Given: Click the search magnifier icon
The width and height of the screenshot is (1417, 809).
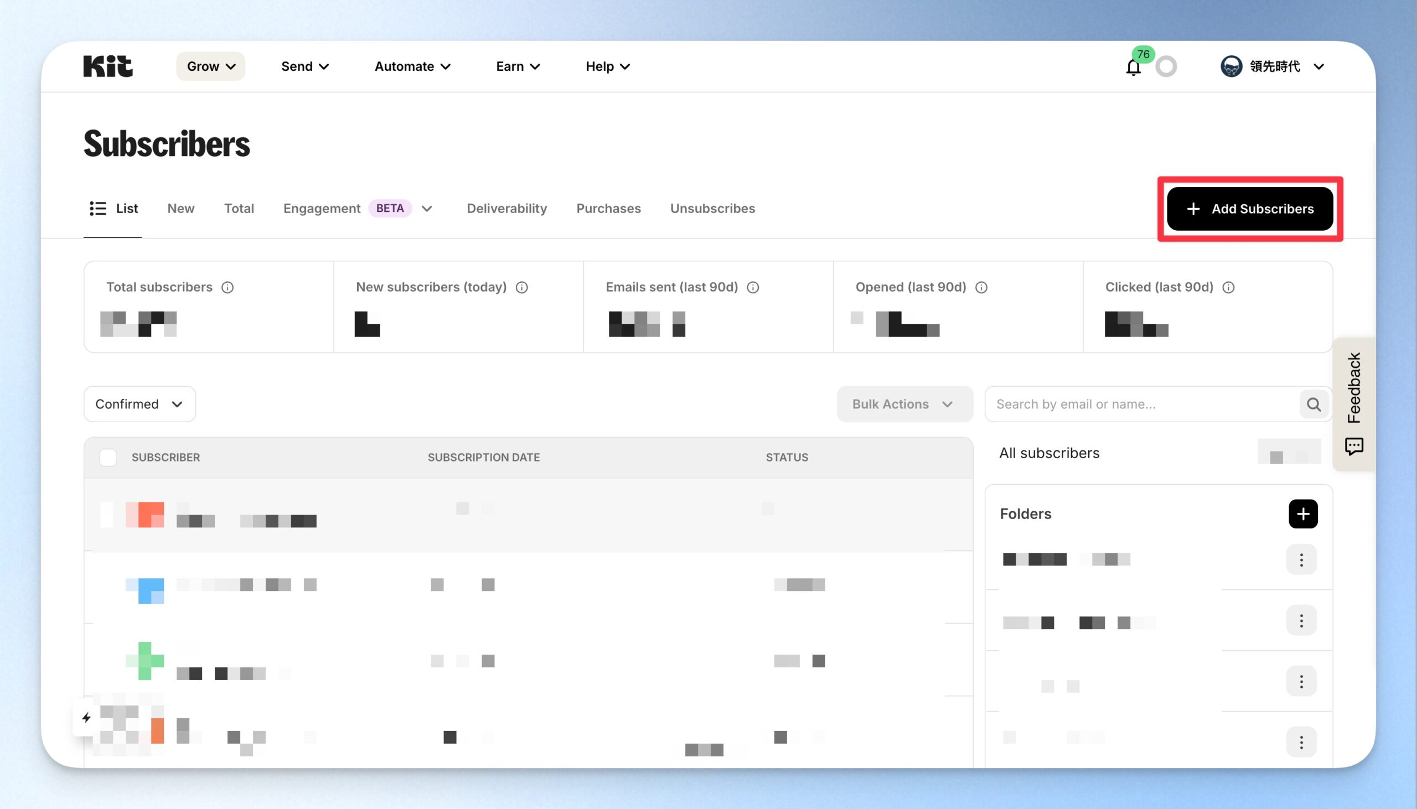Looking at the screenshot, I should coord(1313,404).
